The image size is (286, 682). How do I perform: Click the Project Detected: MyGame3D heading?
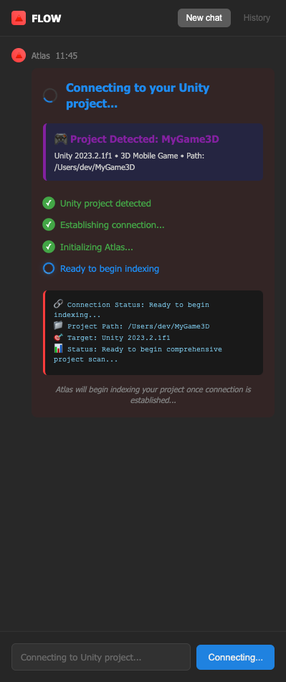click(145, 139)
